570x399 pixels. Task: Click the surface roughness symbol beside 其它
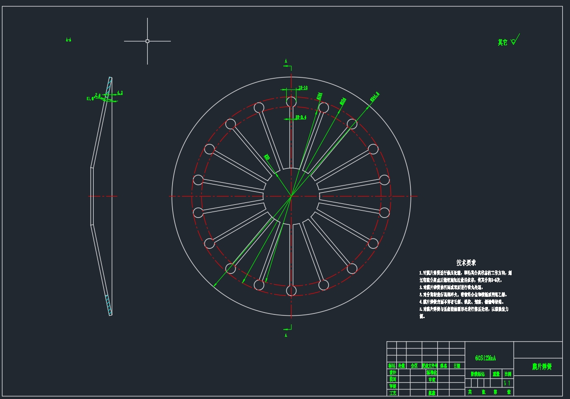click(514, 40)
